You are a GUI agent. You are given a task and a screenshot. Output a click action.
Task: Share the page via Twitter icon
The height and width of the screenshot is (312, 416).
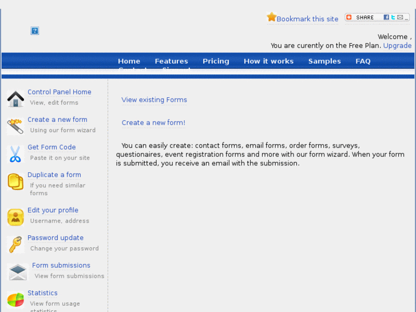393,17
